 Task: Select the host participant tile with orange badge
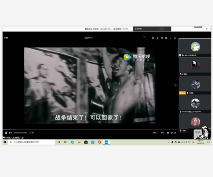click(x=195, y=85)
